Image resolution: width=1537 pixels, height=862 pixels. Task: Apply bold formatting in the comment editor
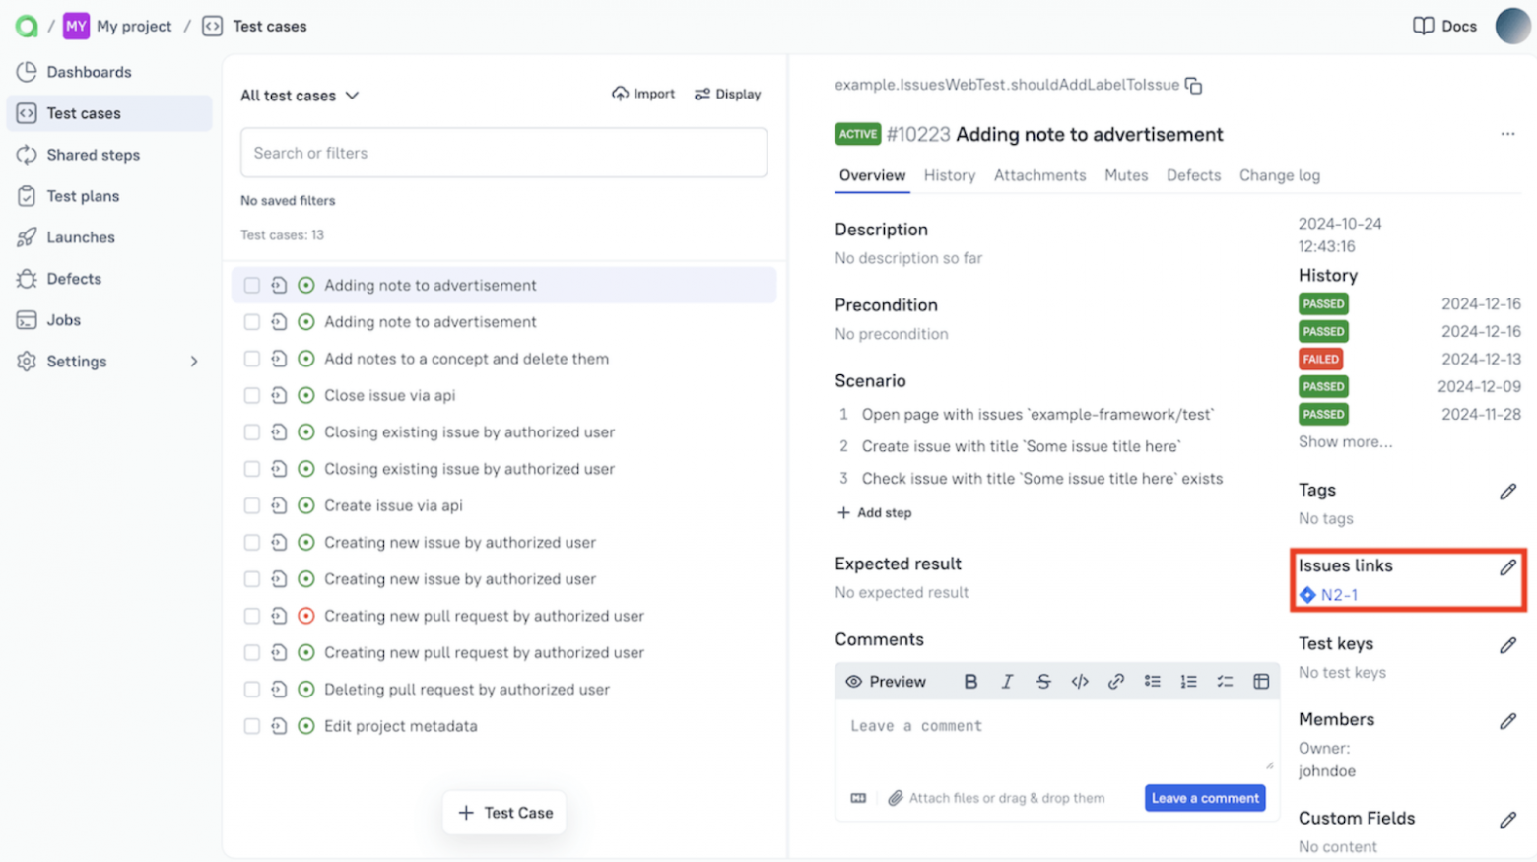pyautogui.click(x=970, y=681)
